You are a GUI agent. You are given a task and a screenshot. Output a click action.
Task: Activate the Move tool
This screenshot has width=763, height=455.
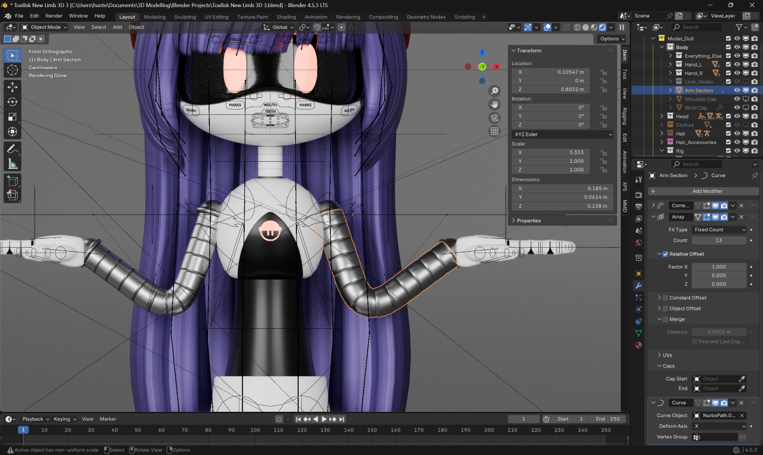tap(12, 87)
